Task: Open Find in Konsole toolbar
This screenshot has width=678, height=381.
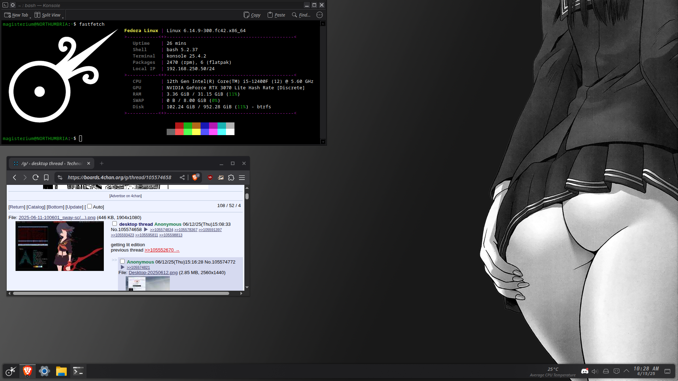Action: click(301, 15)
